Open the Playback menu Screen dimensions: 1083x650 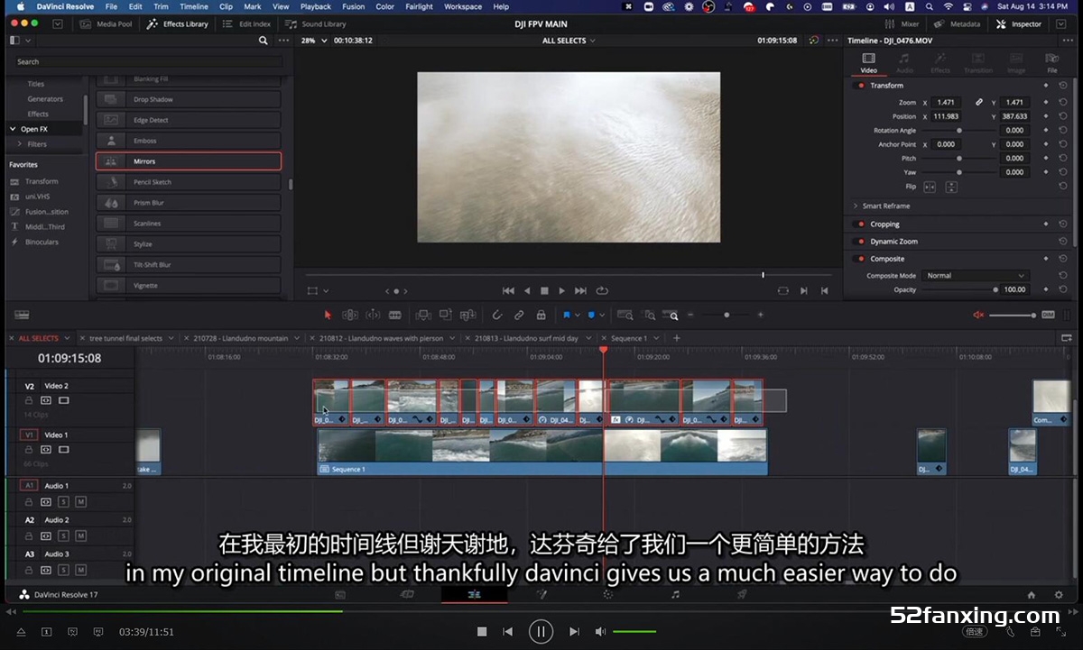tap(316, 6)
